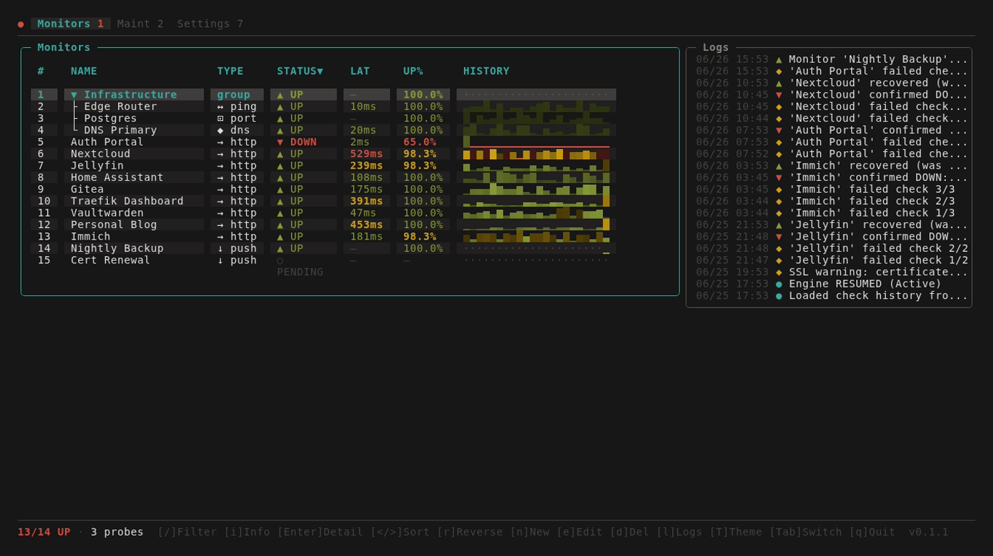
Task: Click the [i]Info shortcut in footer
Action: tap(247, 532)
